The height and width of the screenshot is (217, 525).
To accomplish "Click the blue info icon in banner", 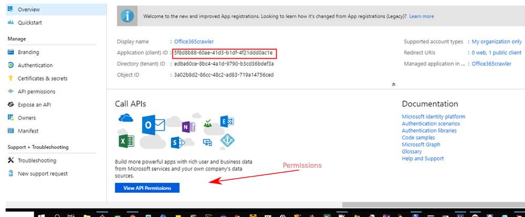I will [127, 16].
